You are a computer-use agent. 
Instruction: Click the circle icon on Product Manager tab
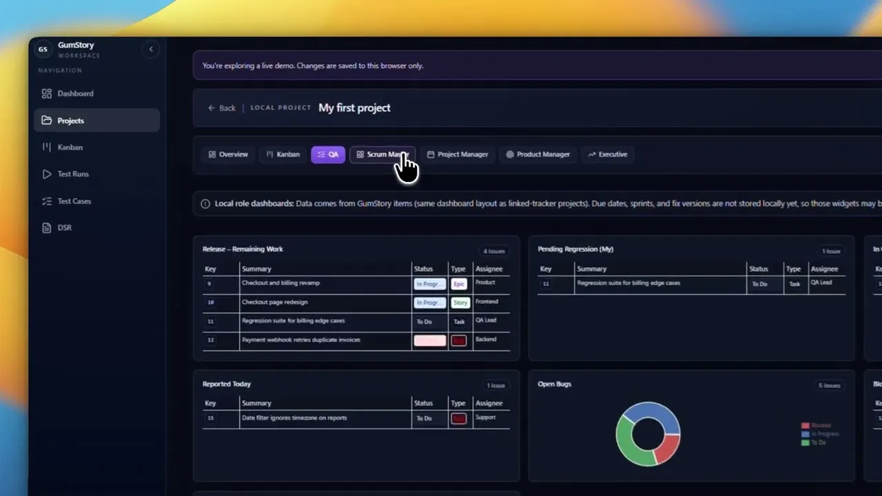click(510, 154)
